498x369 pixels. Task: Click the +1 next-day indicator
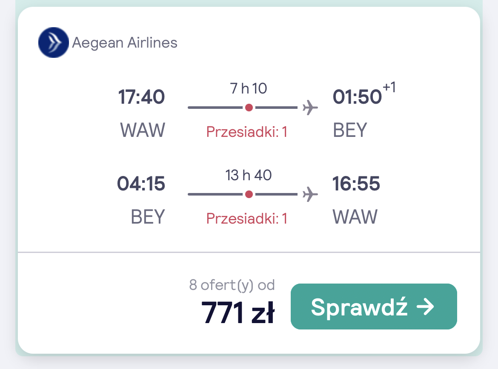coord(389,87)
